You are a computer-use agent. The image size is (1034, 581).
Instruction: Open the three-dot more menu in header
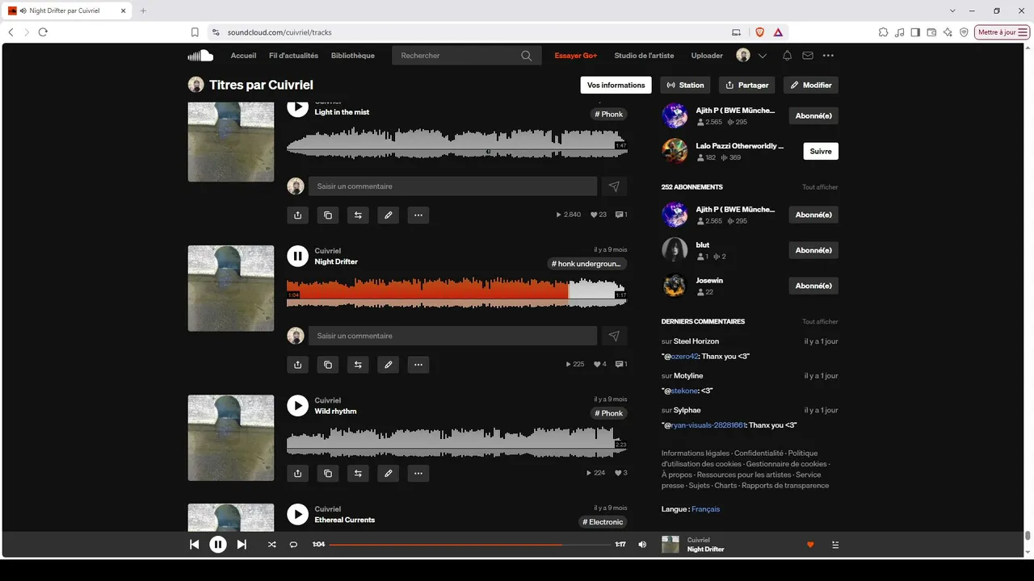coord(828,56)
